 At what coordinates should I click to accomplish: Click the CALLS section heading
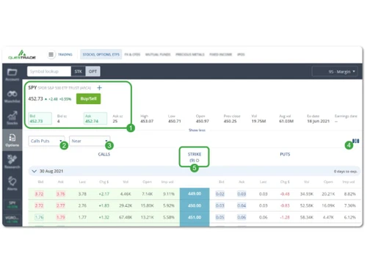click(x=104, y=154)
